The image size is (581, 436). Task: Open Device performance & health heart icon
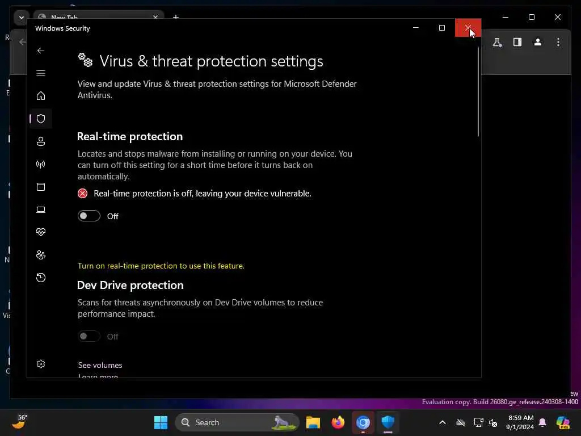41,232
